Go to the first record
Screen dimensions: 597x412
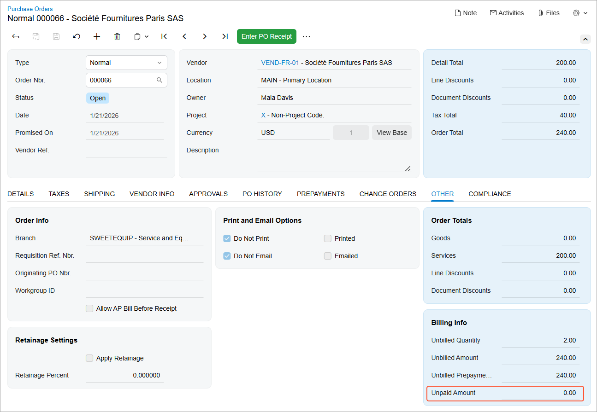click(164, 36)
